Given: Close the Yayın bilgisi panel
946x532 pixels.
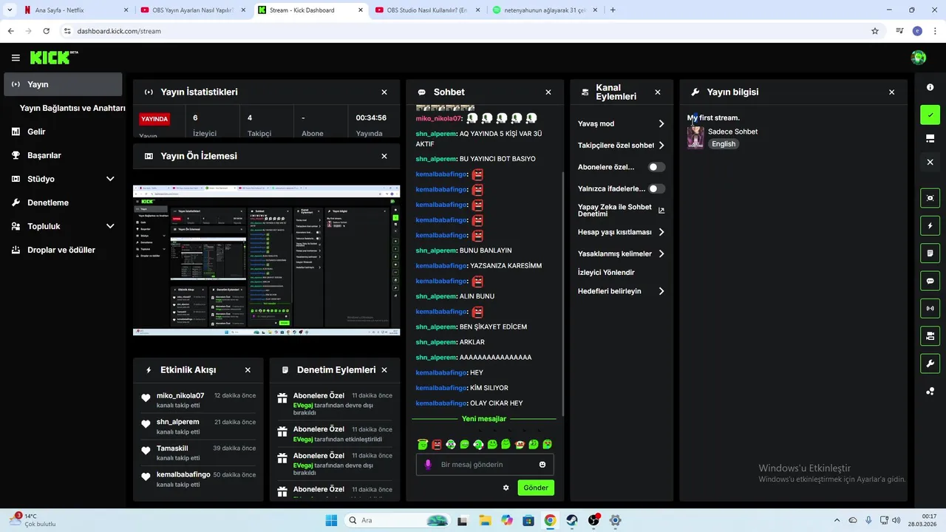Looking at the screenshot, I should tap(891, 92).
